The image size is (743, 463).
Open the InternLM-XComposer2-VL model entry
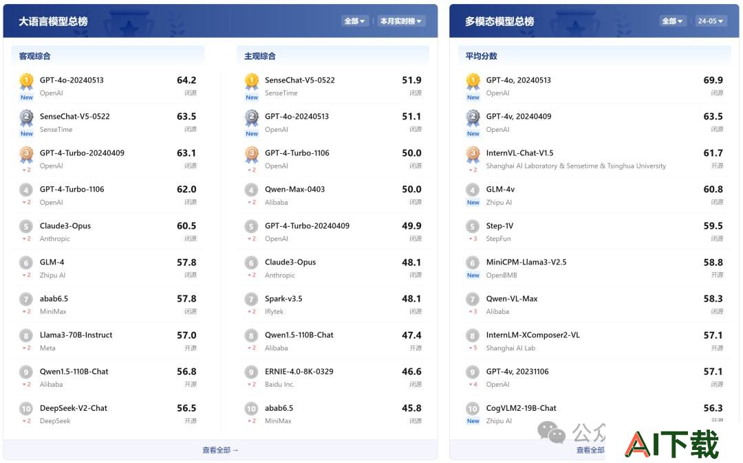pyautogui.click(x=533, y=335)
